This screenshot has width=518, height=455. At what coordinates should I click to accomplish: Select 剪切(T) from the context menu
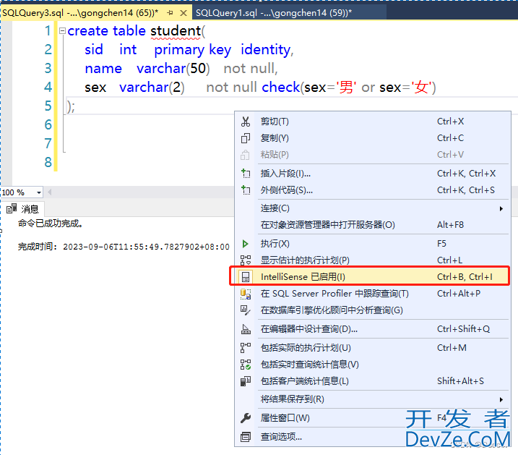pos(373,122)
